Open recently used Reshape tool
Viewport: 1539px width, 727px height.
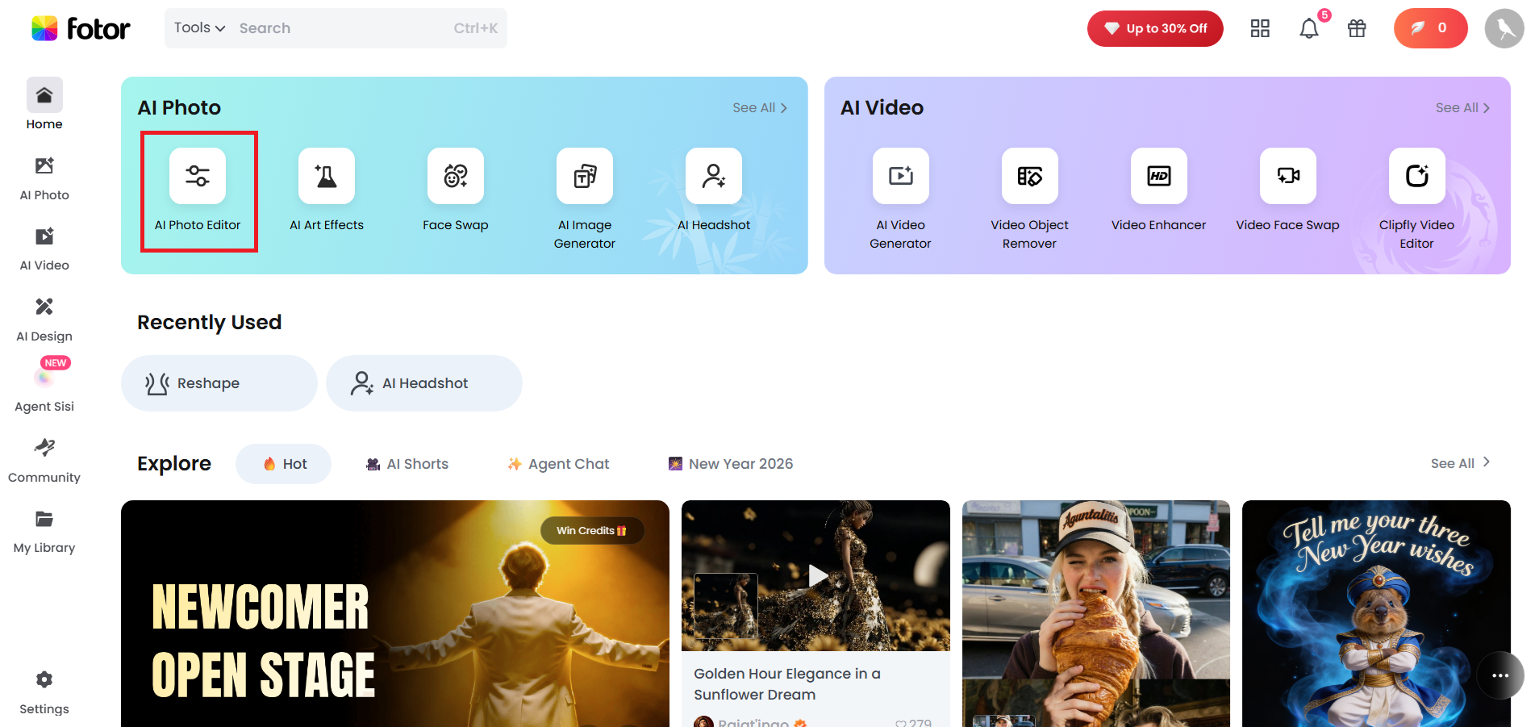(218, 382)
